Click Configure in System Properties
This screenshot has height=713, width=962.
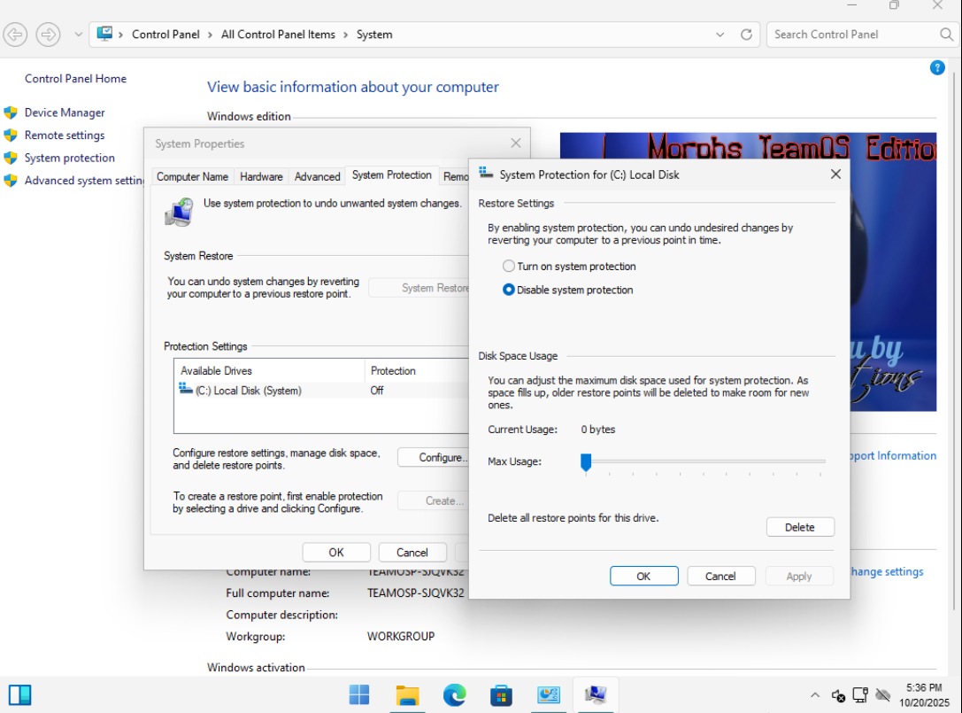coord(435,458)
